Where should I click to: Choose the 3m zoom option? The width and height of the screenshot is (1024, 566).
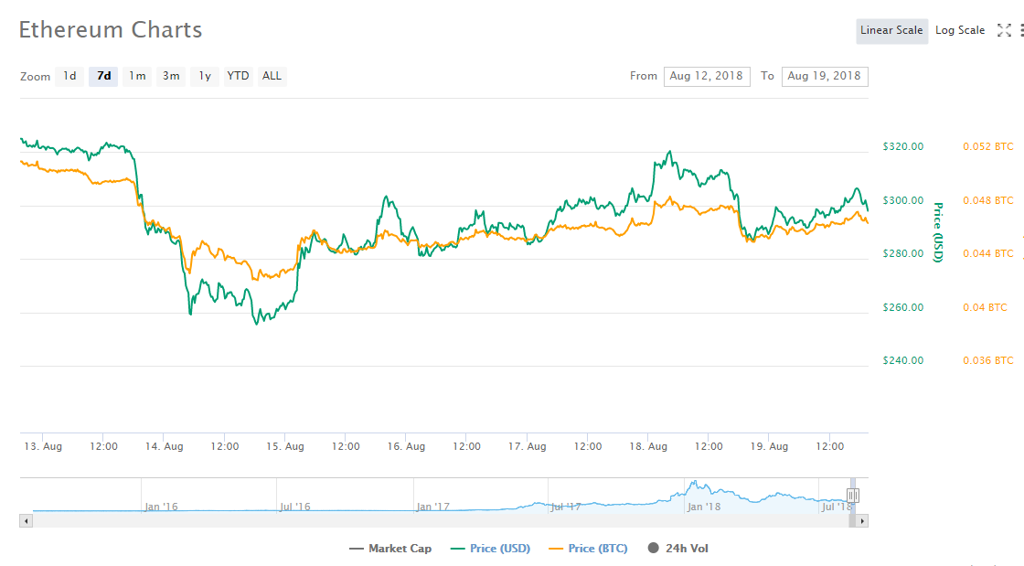click(171, 76)
